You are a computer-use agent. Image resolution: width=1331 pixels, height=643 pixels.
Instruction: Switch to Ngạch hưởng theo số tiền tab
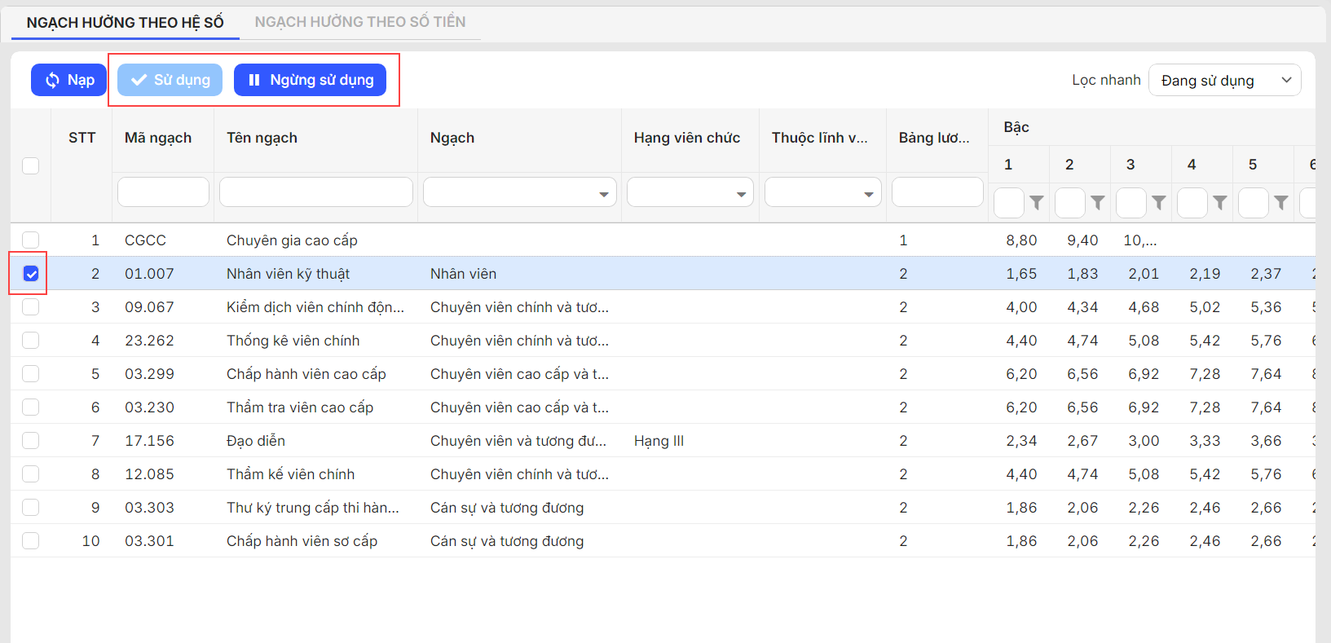[x=359, y=22]
